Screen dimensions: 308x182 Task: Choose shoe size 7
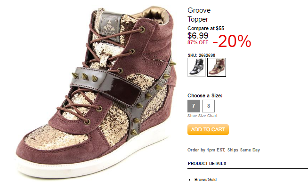[x=194, y=106]
